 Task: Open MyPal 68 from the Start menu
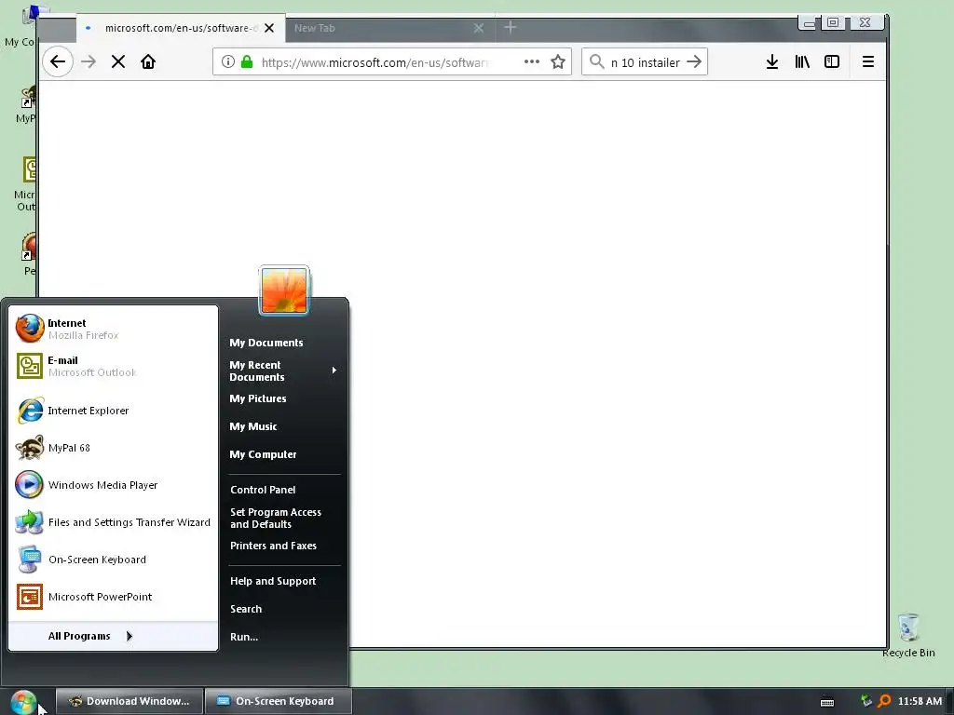pos(113,448)
